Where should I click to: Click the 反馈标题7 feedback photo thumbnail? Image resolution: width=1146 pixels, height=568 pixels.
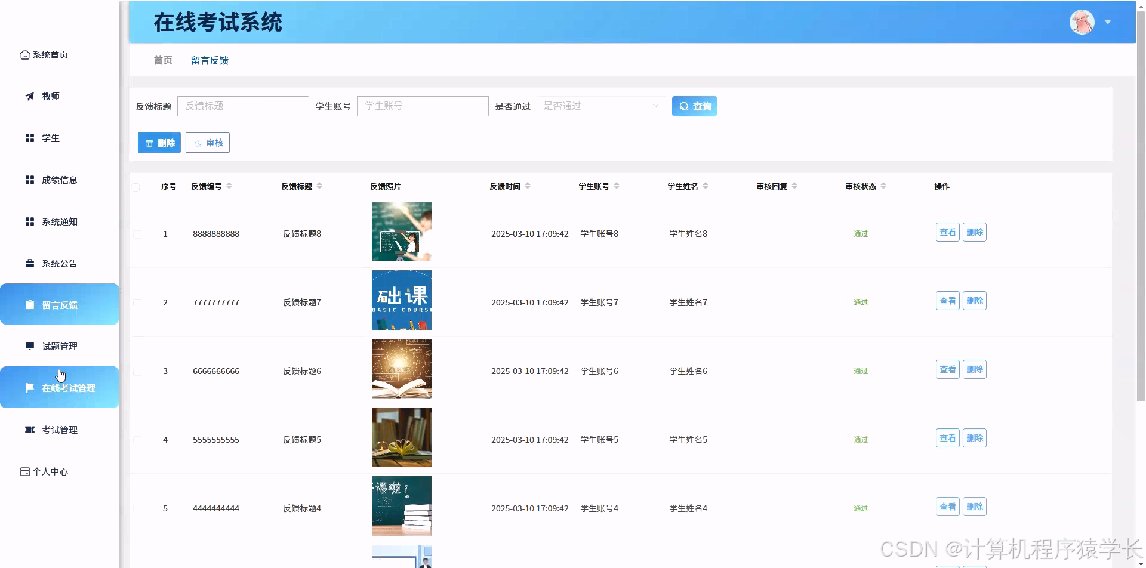coord(401,300)
